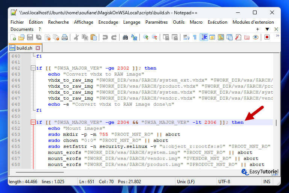Copy selection with the Copy icon
This screenshot has height=193, width=289.
(85, 38)
